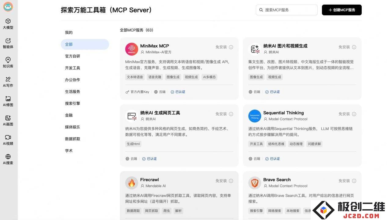Open the MiniMax MCP title link
Screen dimensions: 387x220
[155, 46]
